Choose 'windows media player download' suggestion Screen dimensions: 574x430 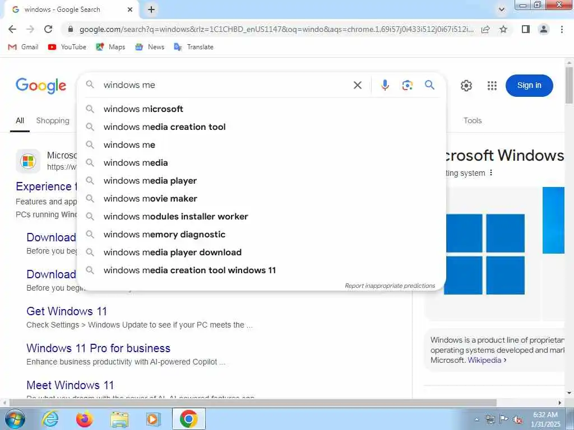[262, 253]
